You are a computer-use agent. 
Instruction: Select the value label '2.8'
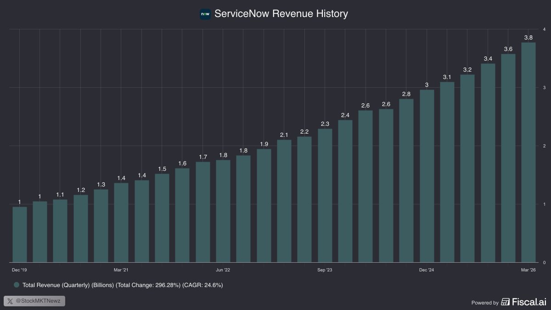point(406,94)
